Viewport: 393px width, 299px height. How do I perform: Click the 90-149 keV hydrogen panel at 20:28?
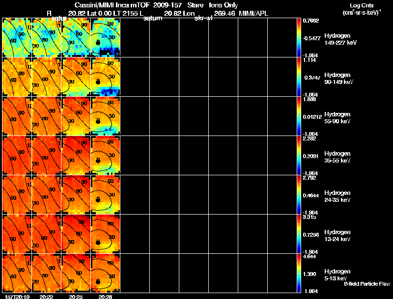[x=106, y=77]
